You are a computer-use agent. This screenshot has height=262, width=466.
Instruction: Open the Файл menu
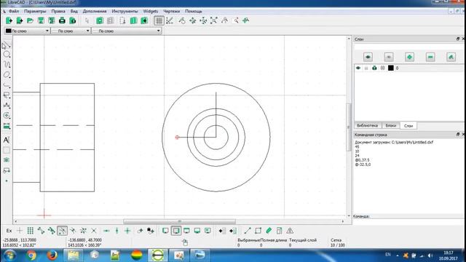point(14,12)
